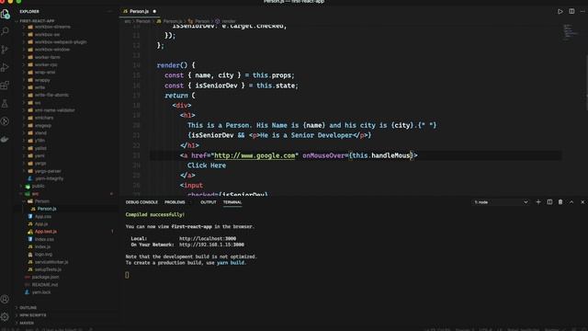Image resolution: width=588 pixels, height=331 pixels.
Task: Maximize the panel with up chevron
Action: click(571, 202)
